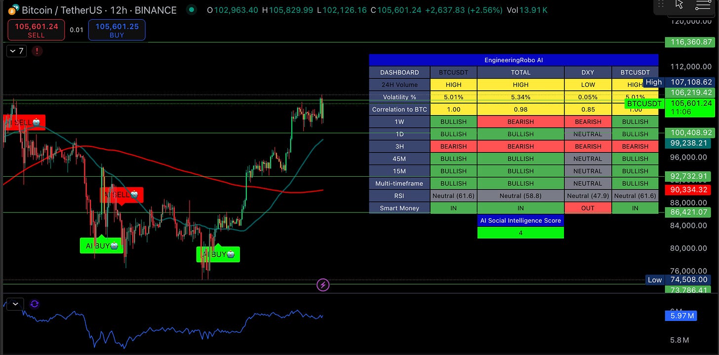Click the open price O102,963.40
The height and width of the screenshot is (355, 719).
[232, 10]
